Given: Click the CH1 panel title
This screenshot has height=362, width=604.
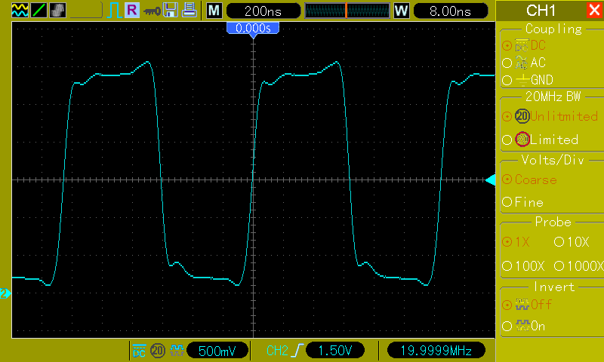Looking at the screenshot, I should pyautogui.click(x=541, y=11).
